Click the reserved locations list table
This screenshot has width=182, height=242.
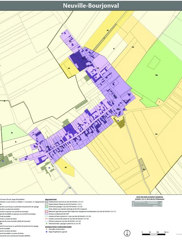(147, 204)
